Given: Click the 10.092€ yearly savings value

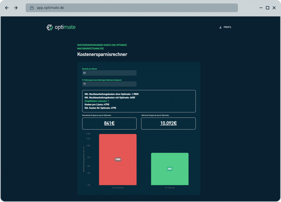Looking at the screenshot, I should (x=168, y=123).
